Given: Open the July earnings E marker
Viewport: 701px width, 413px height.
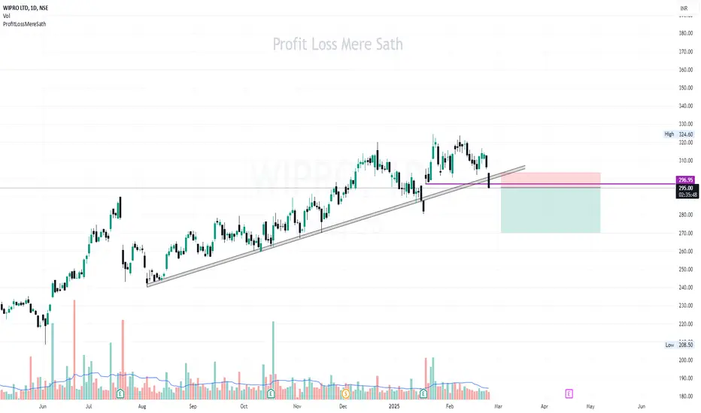Looking at the screenshot, I should (x=120, y=393).
